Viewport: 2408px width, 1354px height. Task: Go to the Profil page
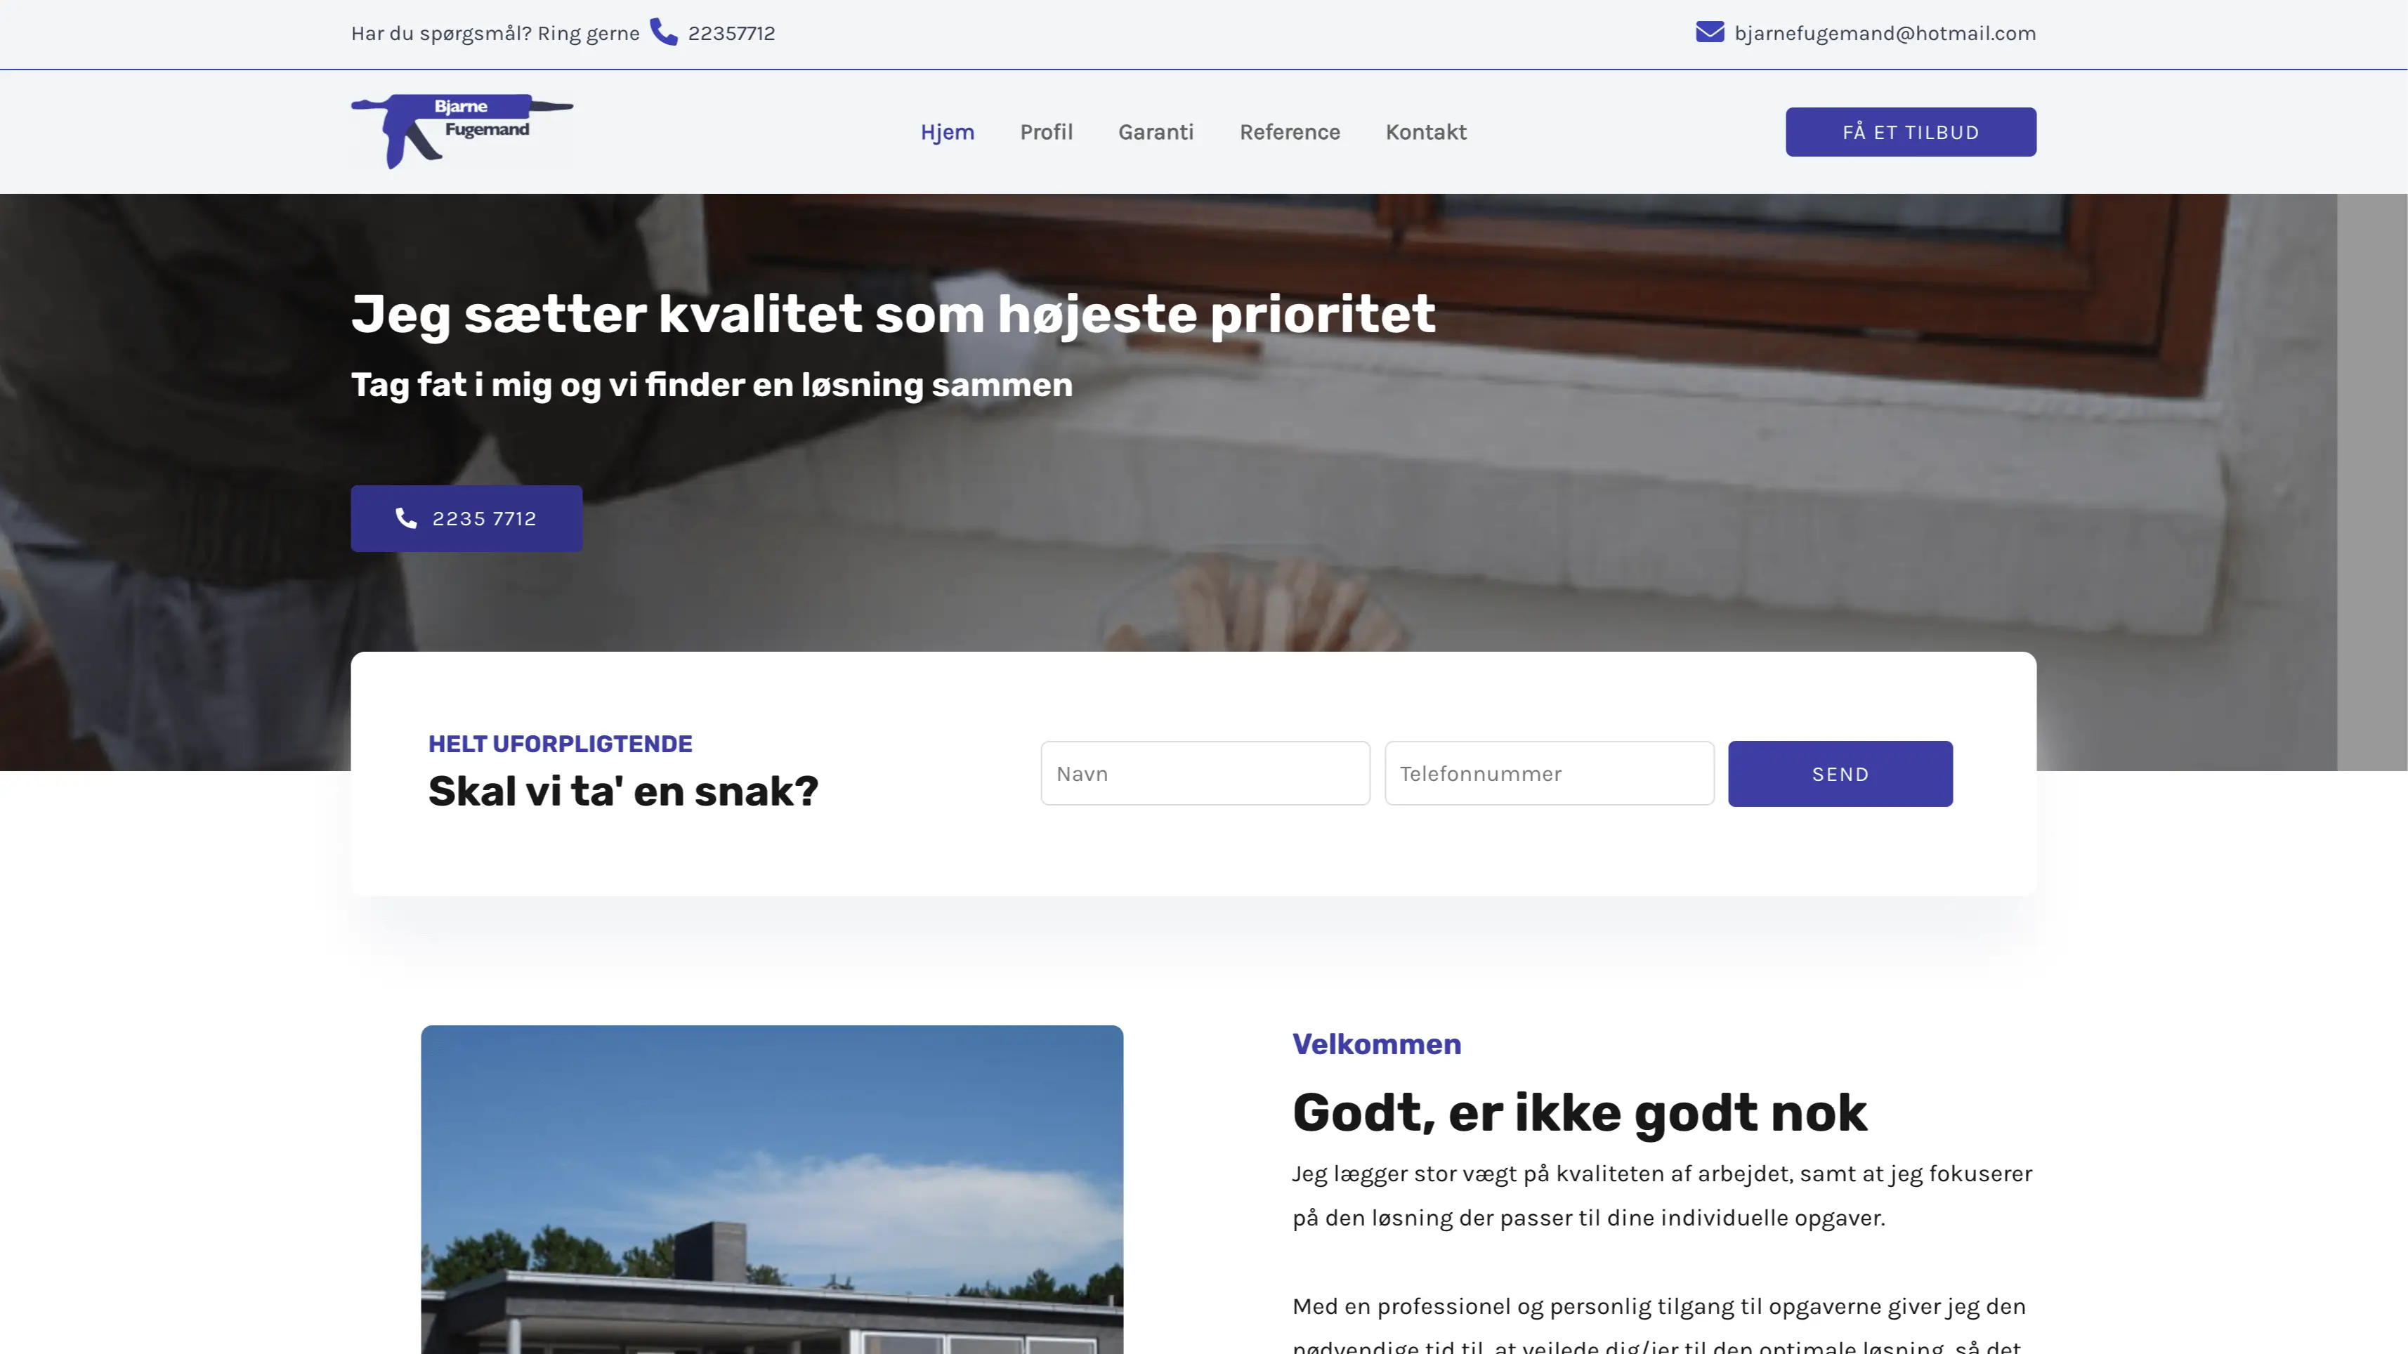1046,132
